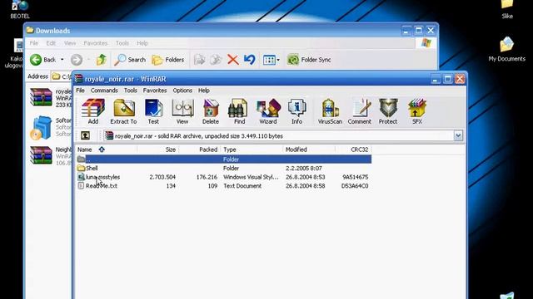Sort by the Type column header
Viewport: 533px width, 299px height.
(x=252, y=149)
